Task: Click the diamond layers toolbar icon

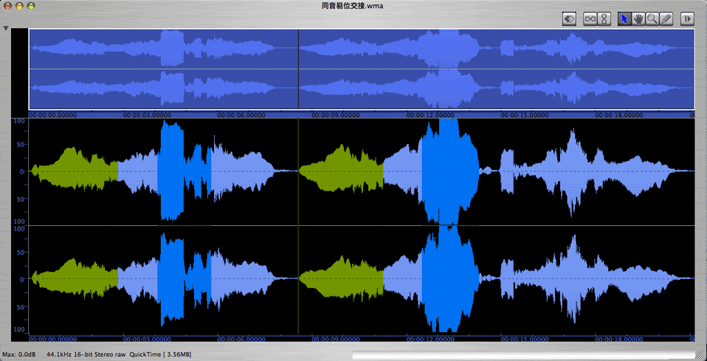Action: pyautogui.click(x=569, y=19)
